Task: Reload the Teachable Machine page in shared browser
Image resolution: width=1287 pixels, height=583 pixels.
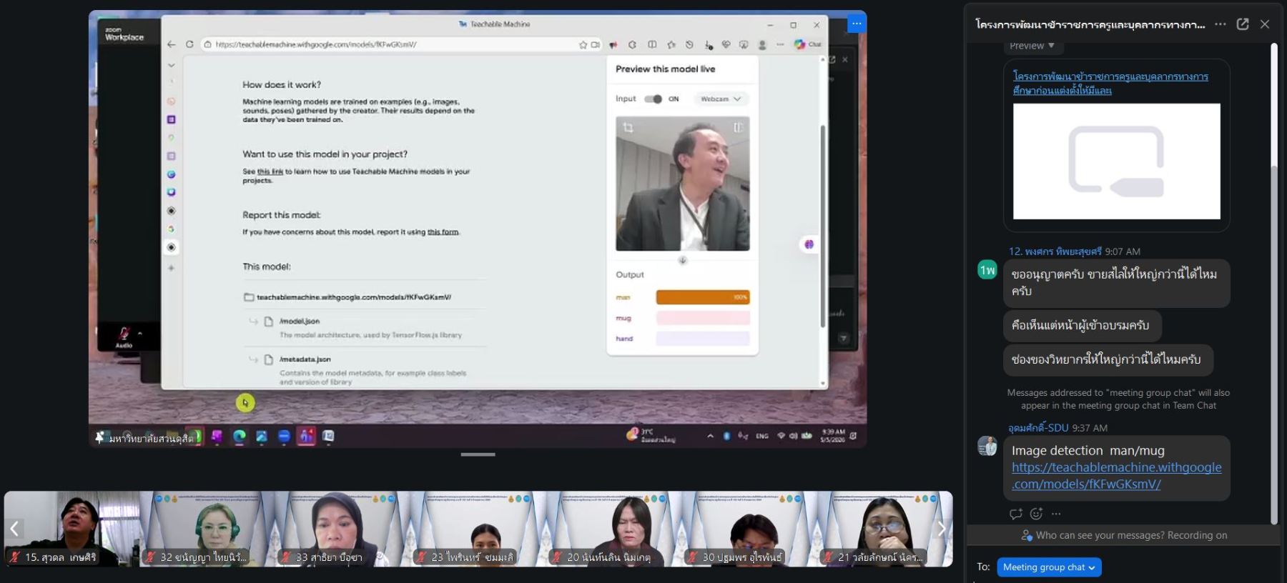Action: pos(189,44)
